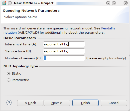Click the round window menu button
Viewport: 130px width, 111px height.
click(10, 3)
